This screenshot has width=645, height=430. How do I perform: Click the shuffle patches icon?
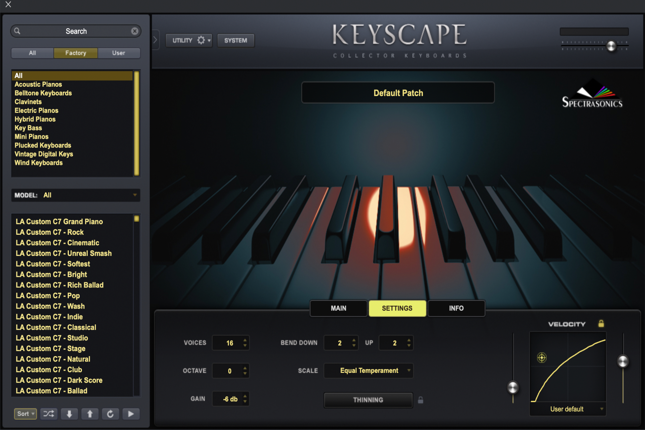pyautogui.click(x=49, y=414)
